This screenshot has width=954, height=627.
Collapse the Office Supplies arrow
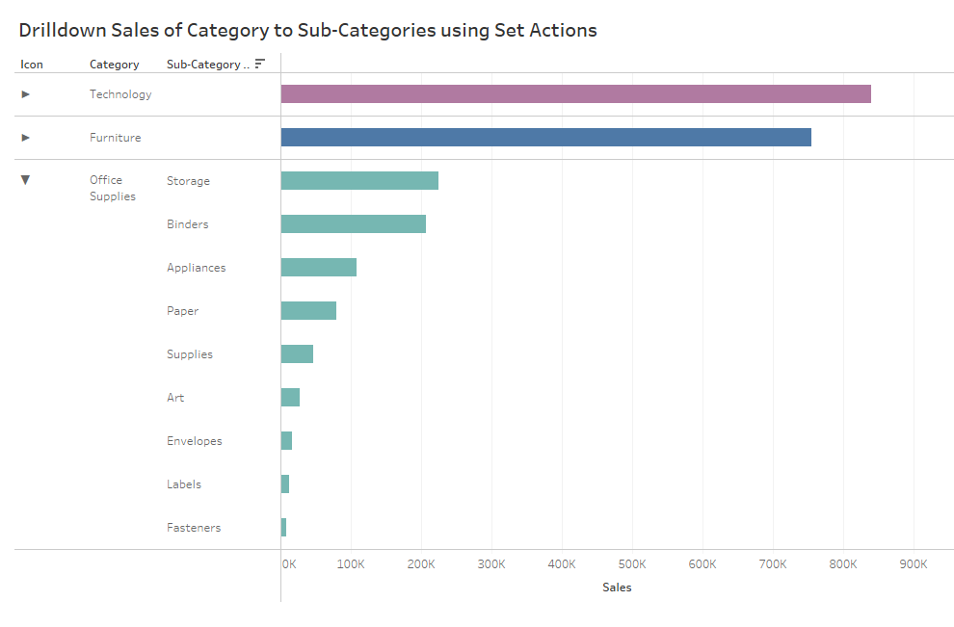[26, 180]
